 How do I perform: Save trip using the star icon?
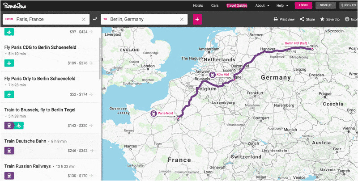coord(322,19)
